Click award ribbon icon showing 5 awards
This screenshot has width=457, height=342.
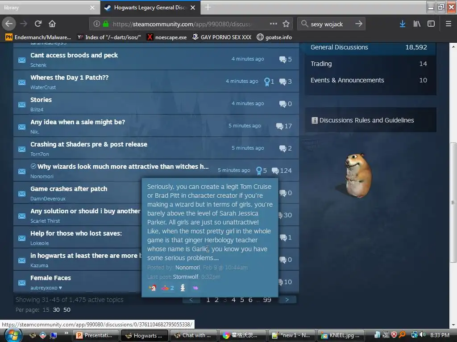coord(259,171)
